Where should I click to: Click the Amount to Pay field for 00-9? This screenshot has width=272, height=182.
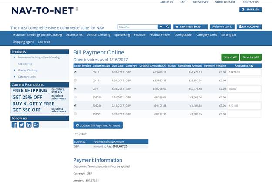click(244, 89)
